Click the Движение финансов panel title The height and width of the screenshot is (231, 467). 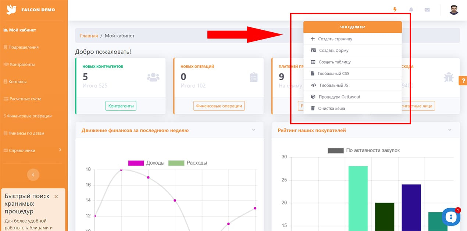(135, 130)
